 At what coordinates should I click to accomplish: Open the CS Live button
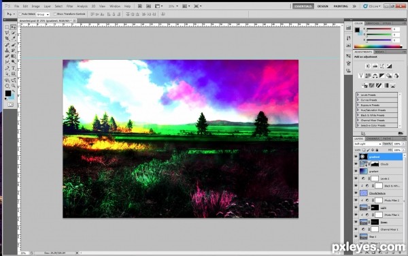click(x=372, y=6)
